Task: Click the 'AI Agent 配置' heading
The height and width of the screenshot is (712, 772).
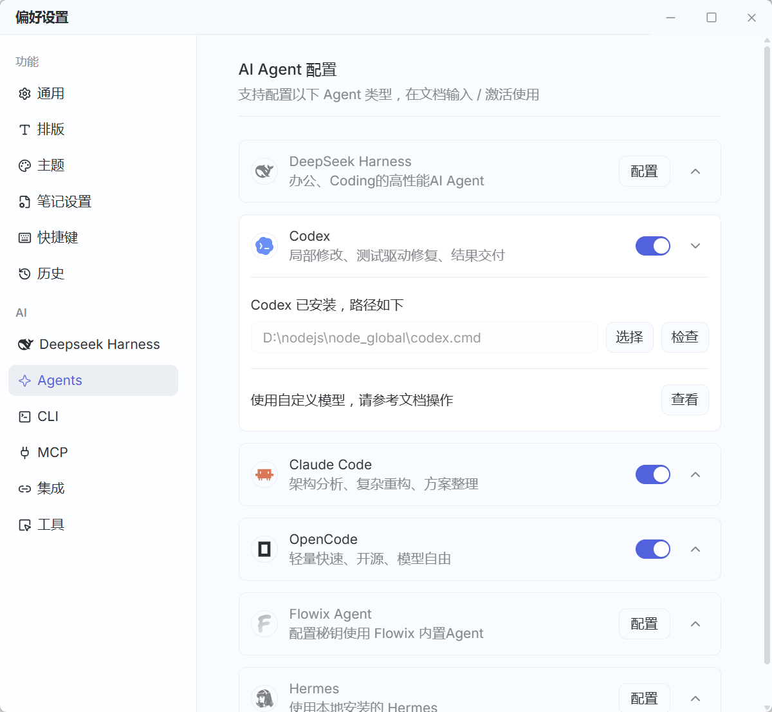Action: [x=288, y=70]
